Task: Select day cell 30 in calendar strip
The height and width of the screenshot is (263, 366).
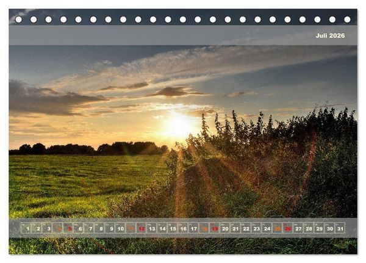Action: click(x=330, y=228)
